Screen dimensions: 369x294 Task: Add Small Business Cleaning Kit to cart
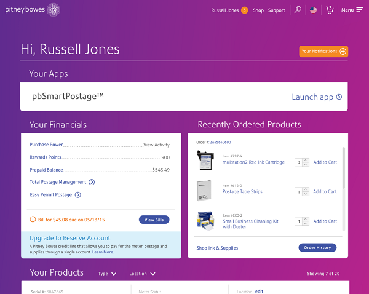[x=325, y=221]
